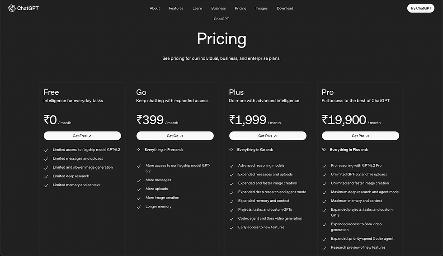
Task: Open the Download navigation link
Action: point(285,8)
